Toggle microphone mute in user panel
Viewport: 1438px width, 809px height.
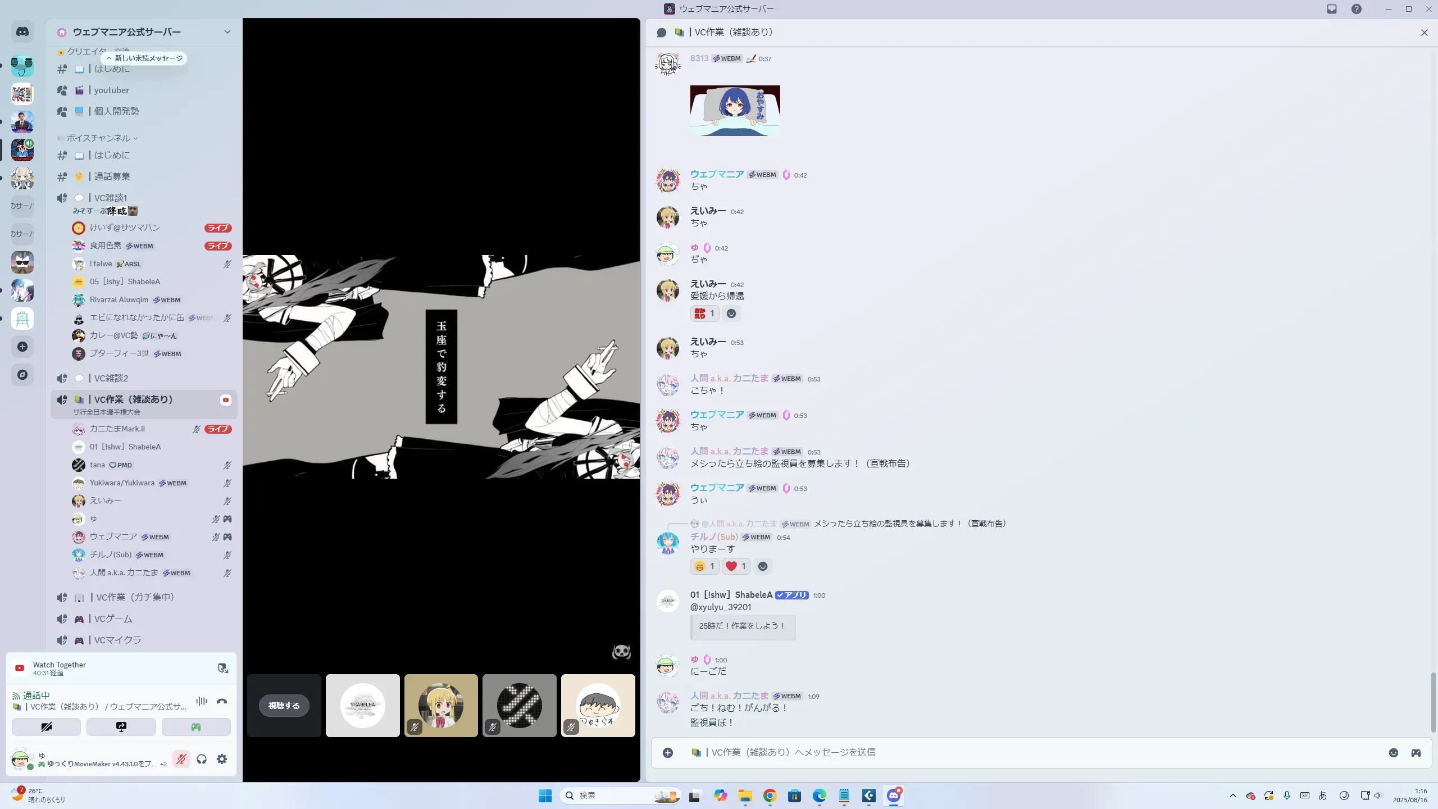coord(181,760)
